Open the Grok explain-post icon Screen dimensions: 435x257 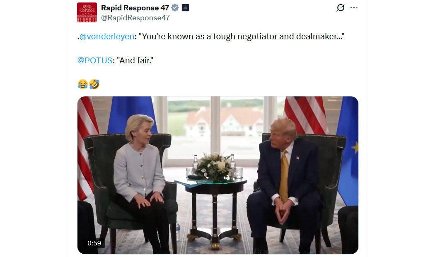coord(341,7)
